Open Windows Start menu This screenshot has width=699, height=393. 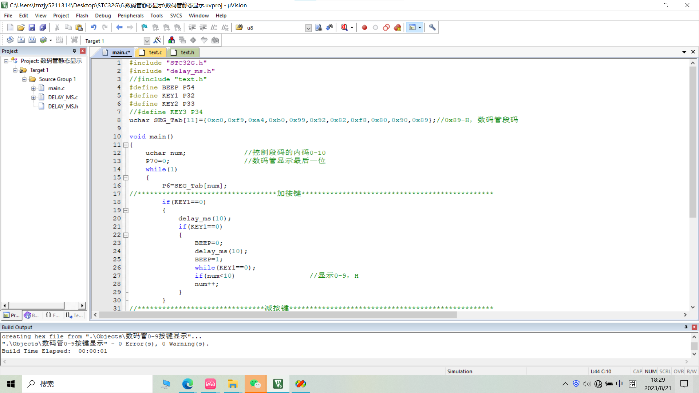(x=11, y=384)
